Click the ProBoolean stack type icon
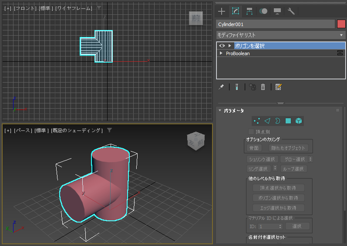Image resolution: width=347 pixels, height=246 pixels. coord(340,53)
